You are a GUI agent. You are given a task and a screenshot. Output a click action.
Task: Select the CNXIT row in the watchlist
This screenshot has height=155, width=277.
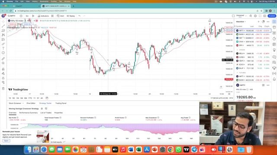click(x=253, y=42)
